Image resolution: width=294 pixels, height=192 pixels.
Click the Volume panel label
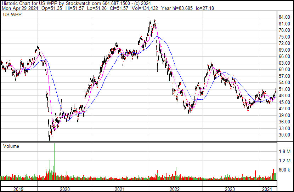tap(11, 146)
